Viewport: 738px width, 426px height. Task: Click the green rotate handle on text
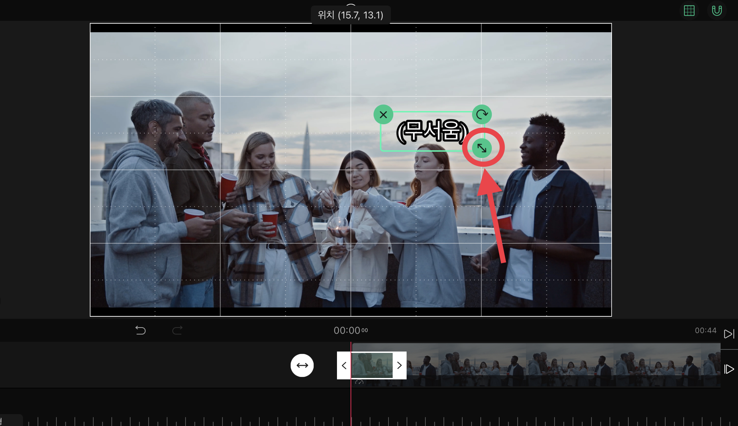482,114
